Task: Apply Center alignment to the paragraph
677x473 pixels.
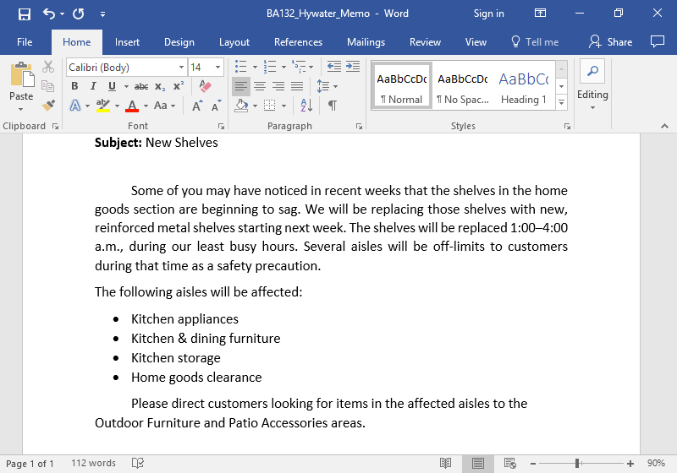Action: pyautogui.click(x=260, y=86)
